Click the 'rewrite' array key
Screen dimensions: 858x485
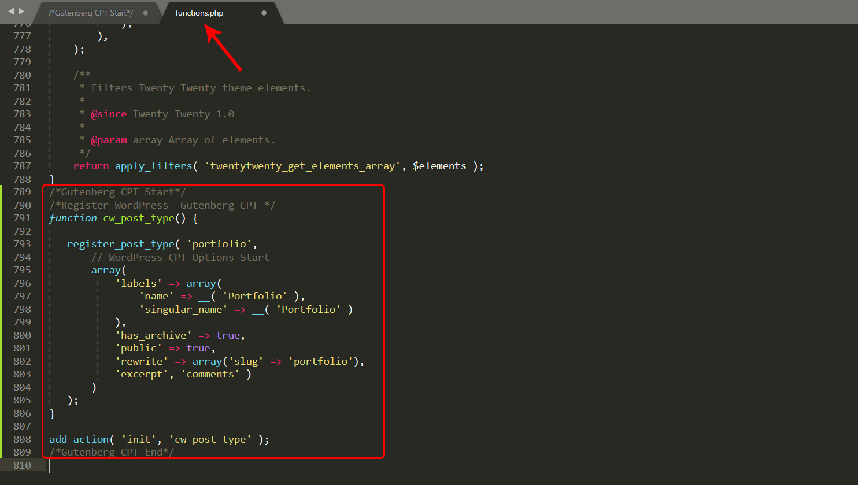click(x=142, y=361)
